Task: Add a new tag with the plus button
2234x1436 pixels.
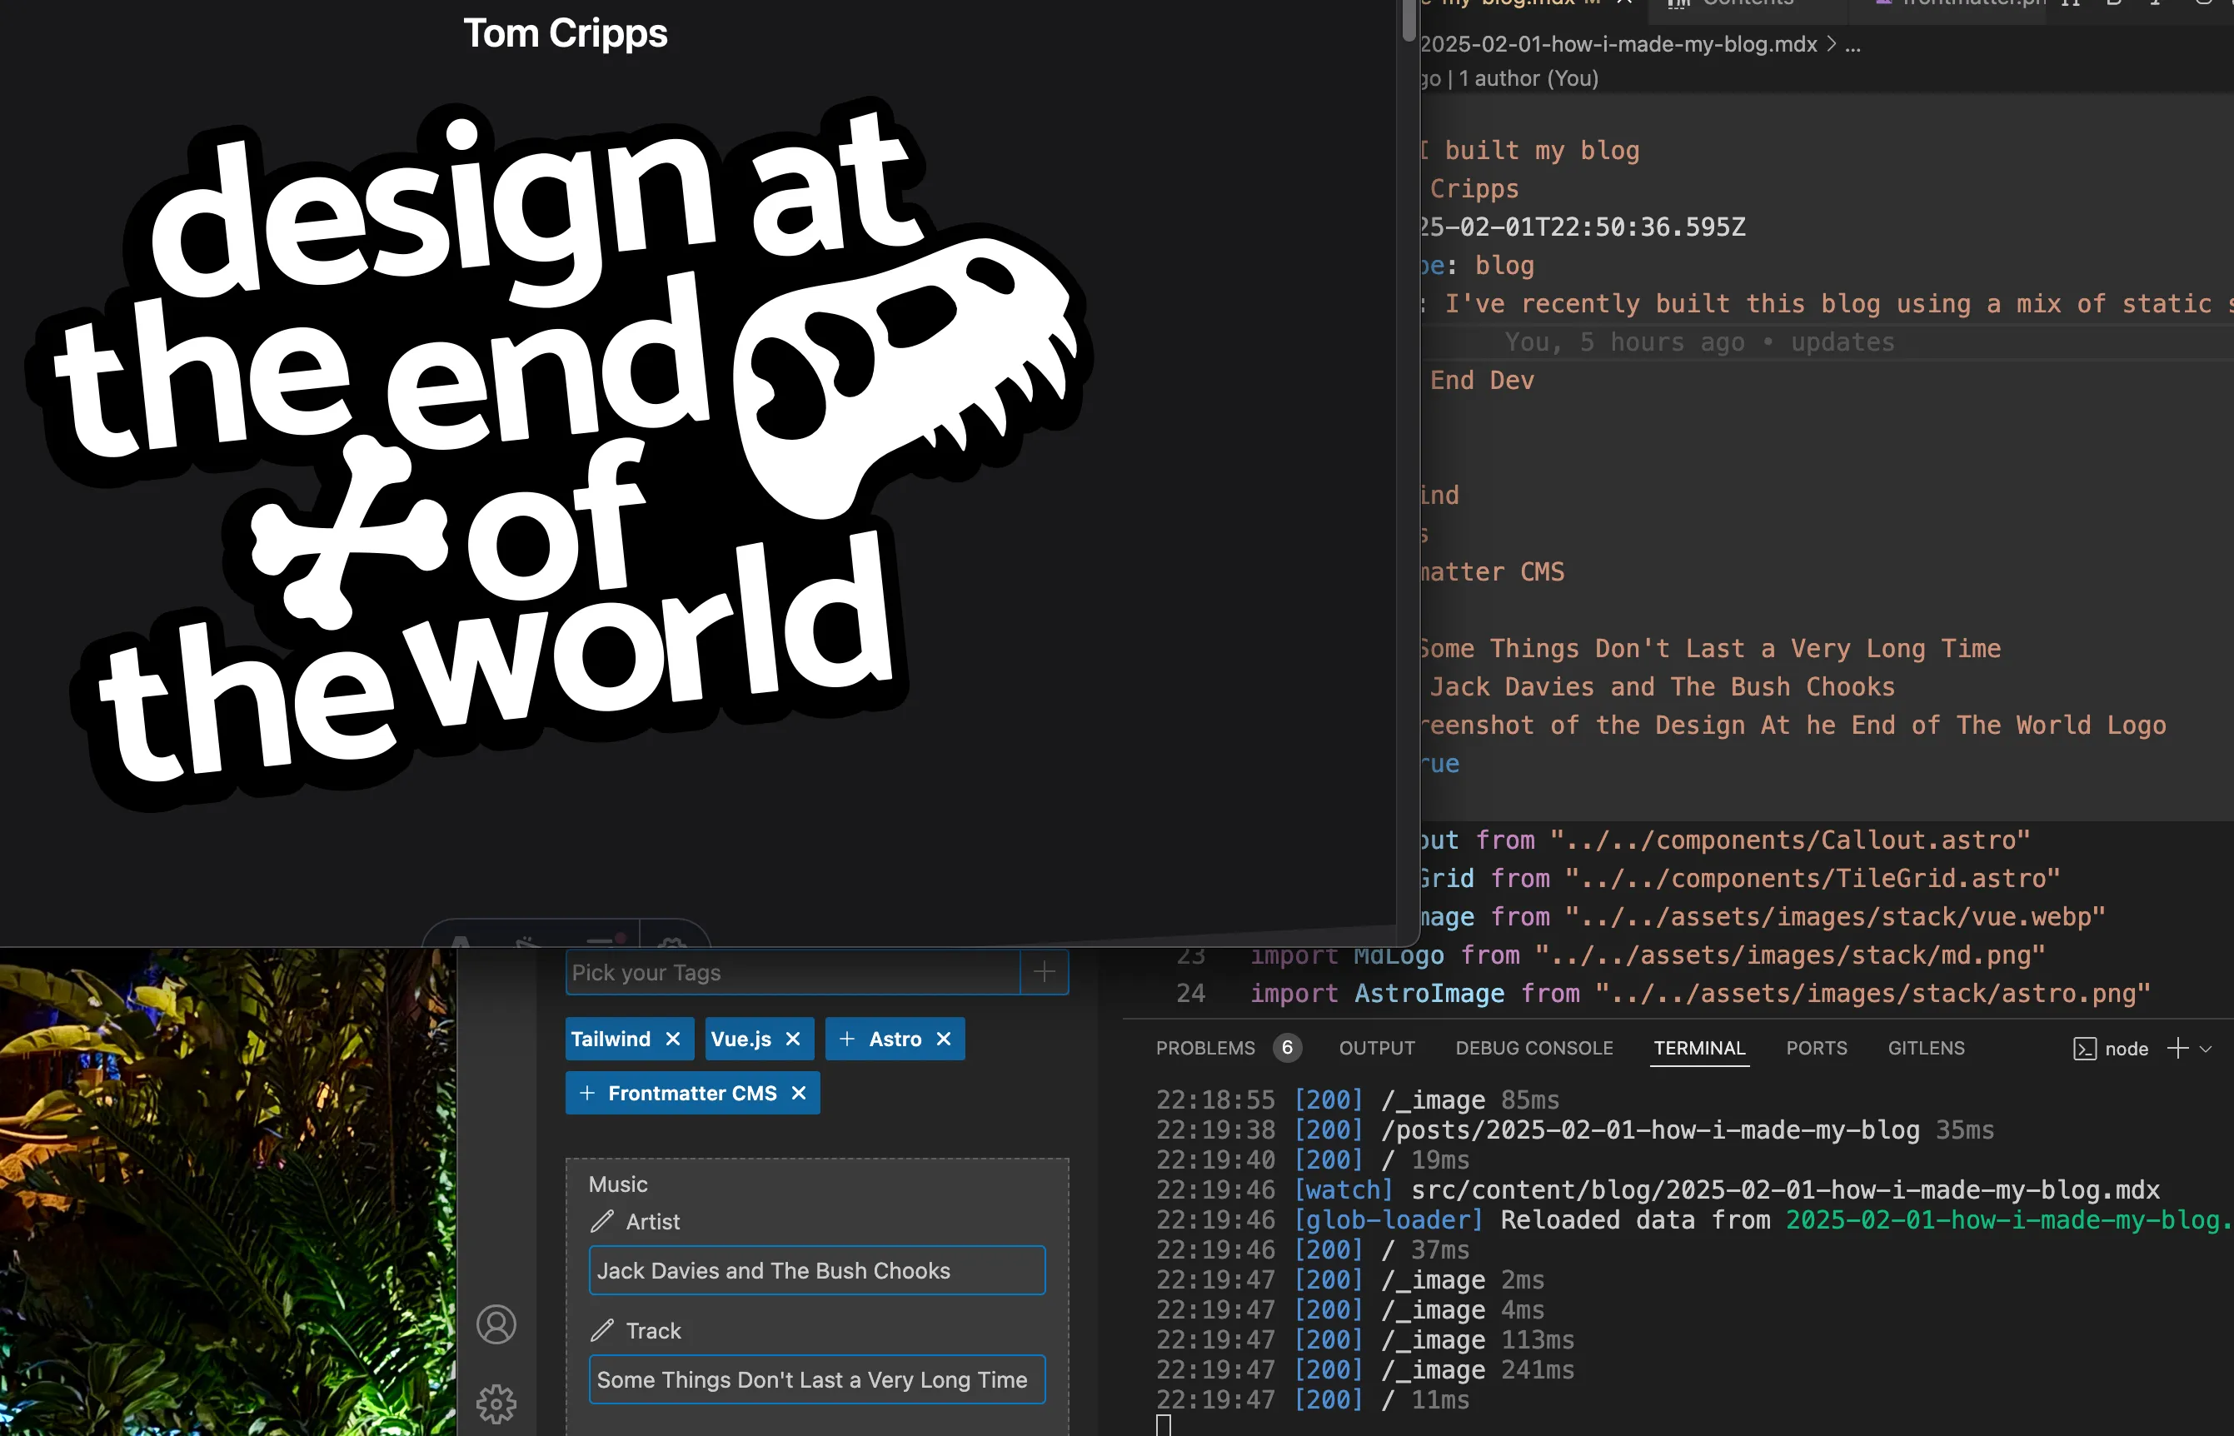Action: 1044,971
